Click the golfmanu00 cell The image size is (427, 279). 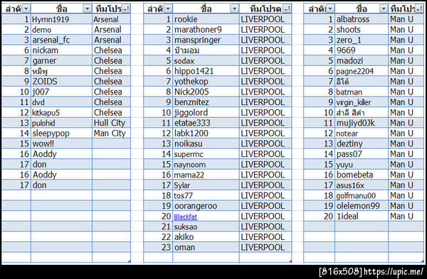coord(362,196)
